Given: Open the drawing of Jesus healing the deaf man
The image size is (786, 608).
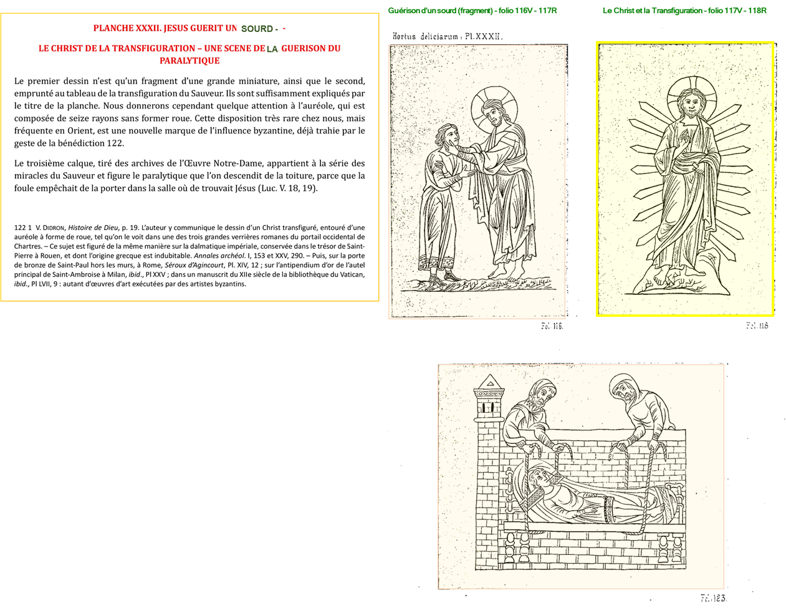Looking at the screenshot, I should (478, 181).
